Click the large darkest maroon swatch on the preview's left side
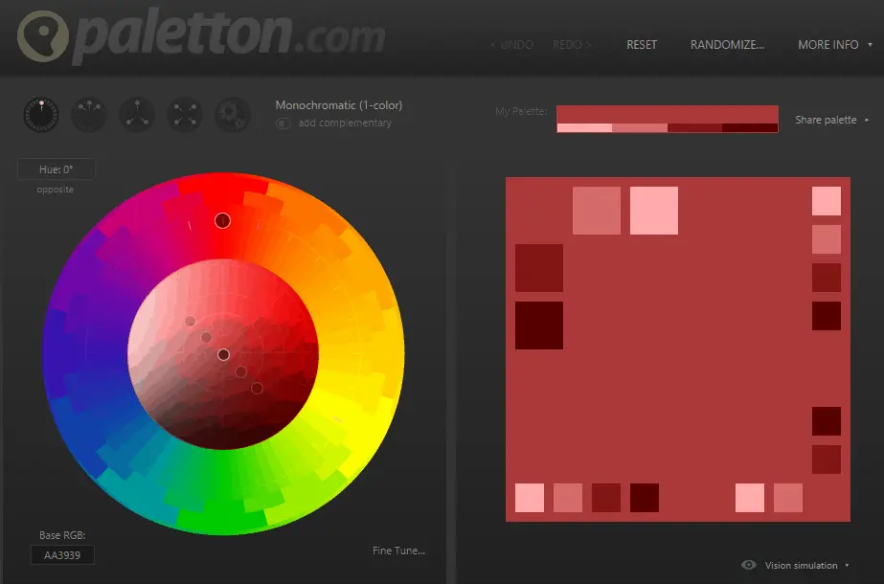884x584 pixels. pyautogui.click(x=539, y=326)
